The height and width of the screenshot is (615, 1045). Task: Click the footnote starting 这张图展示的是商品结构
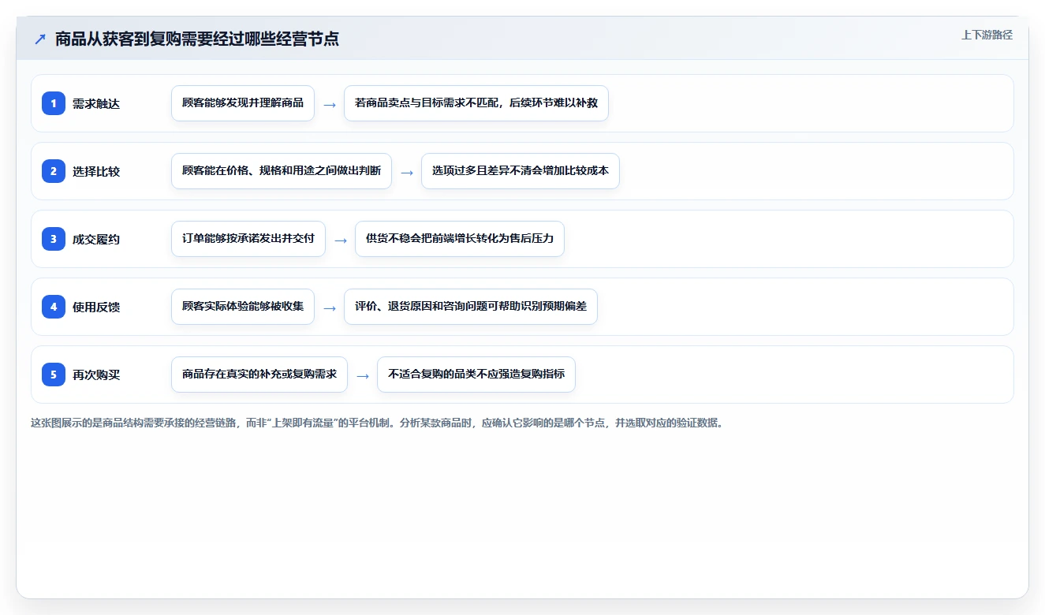tap(377, 423)
